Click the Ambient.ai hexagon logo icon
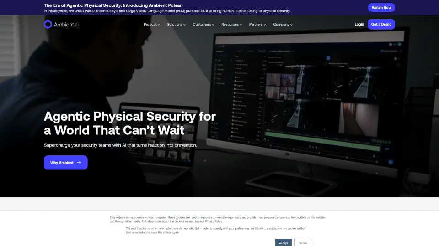Image resolution: width=439 pixels, height=246 pixels. click(48, 24)
